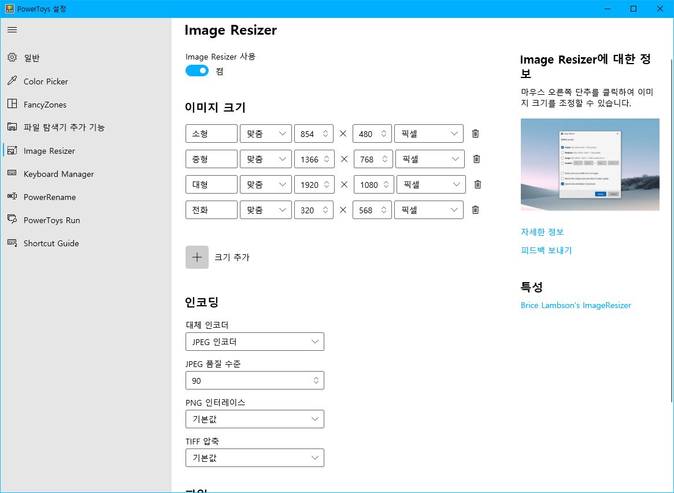Click the 전화 width stepper showing 320

pos(314,210)
